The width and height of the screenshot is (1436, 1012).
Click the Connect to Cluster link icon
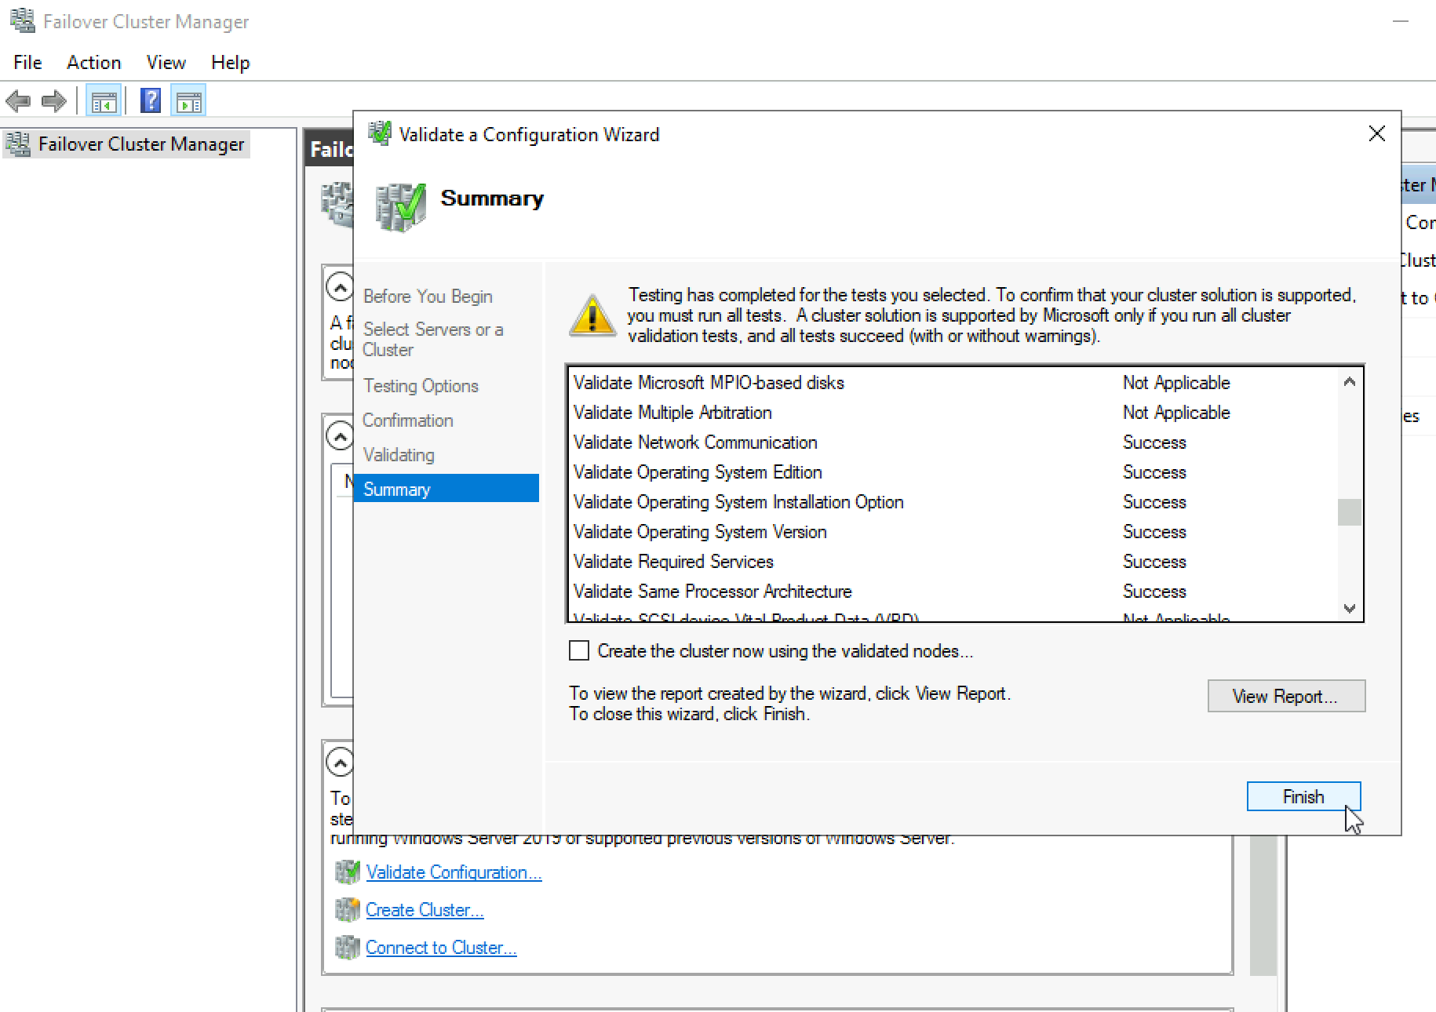coord(347,948)
